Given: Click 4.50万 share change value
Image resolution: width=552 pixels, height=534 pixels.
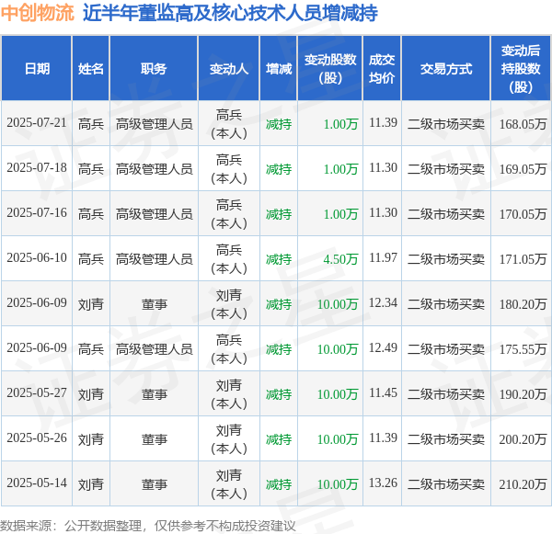Looking at the screenshot, I should click(x=340, y=259).
